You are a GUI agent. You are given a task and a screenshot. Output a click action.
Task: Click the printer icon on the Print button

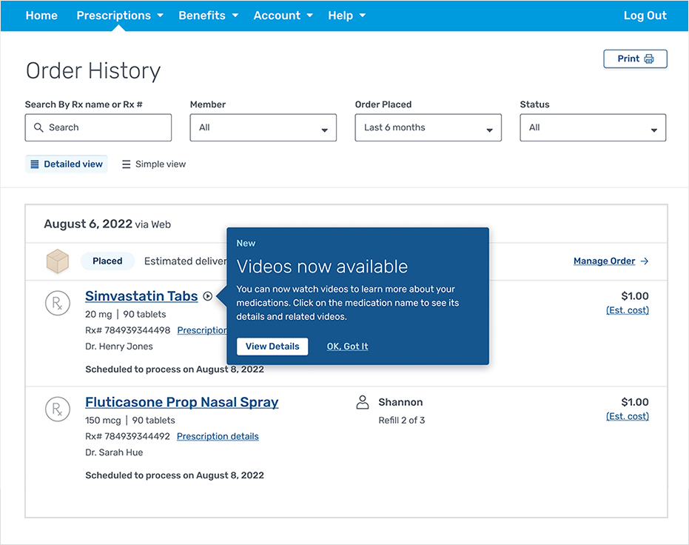point(648,58)
